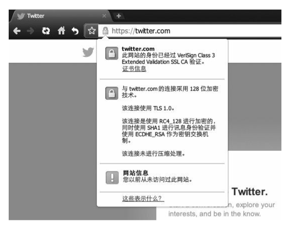Open a new tab with plus button
The height and width of the screenshot is (228, 308).
[x=119, y=16]
